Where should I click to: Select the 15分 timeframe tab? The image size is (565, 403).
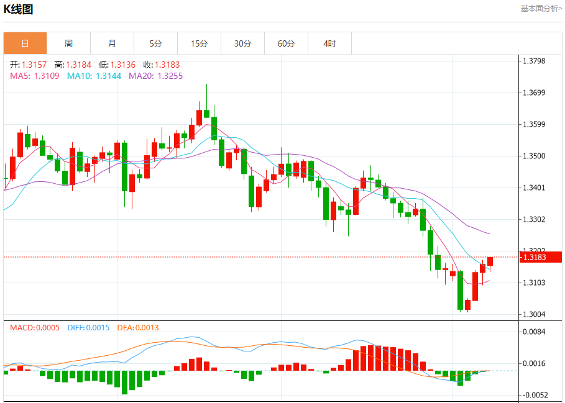199,43
